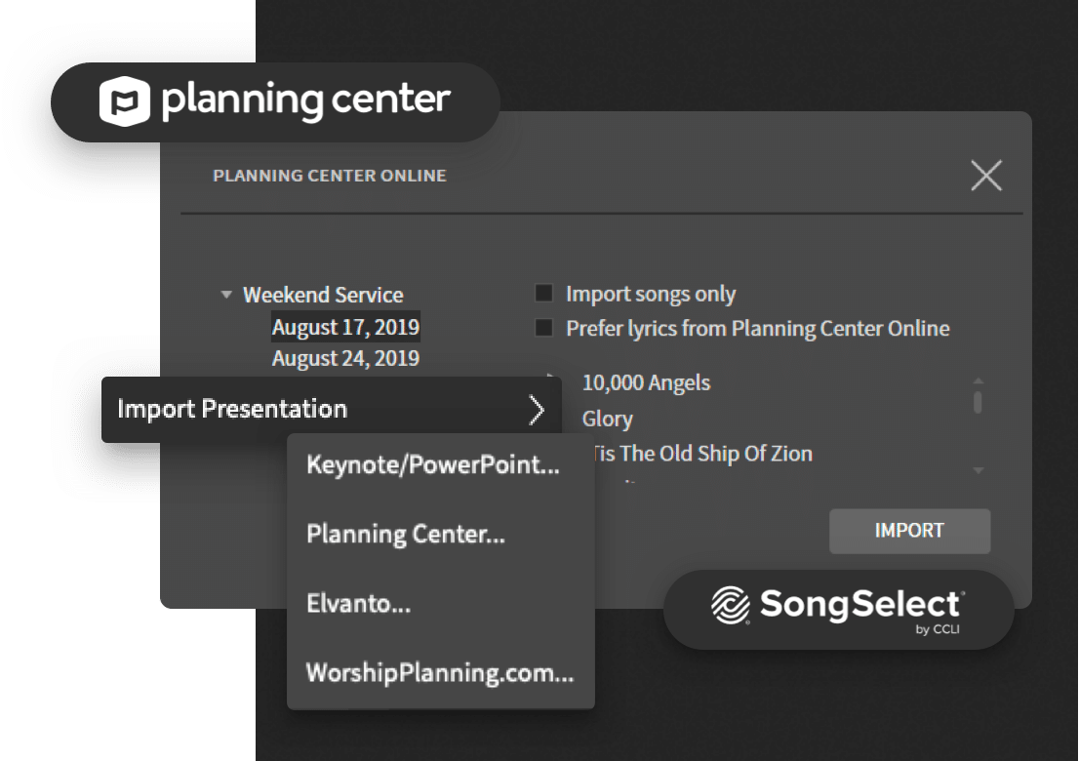The height and width of the screenshot is (761, 1079).
Task: Click the song list scrollbar thumb
Action: tap(978, 401)
